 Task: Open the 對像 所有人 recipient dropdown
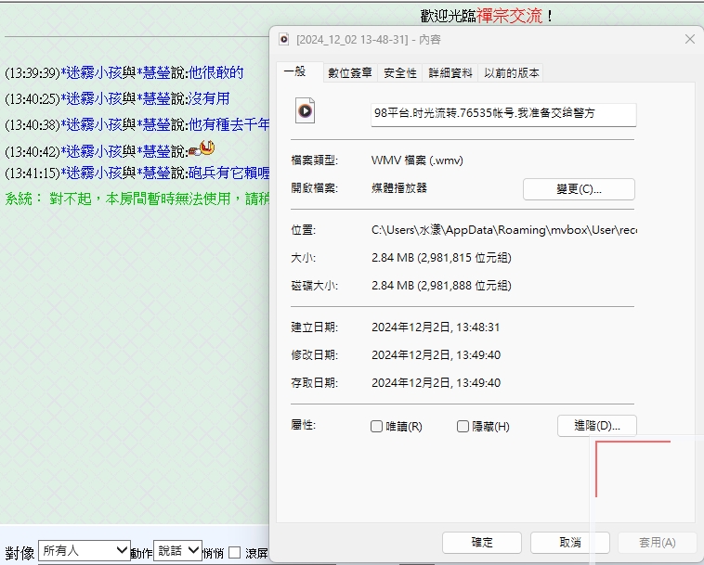(85, 550)
